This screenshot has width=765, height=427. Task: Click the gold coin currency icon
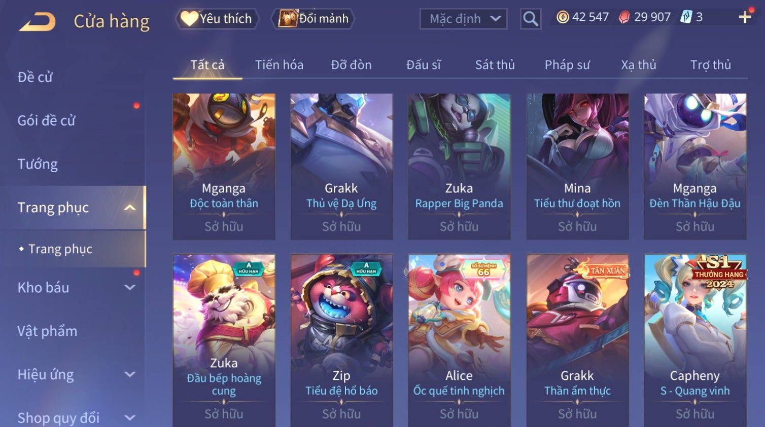pyautogui.click(x=563, y=17)
